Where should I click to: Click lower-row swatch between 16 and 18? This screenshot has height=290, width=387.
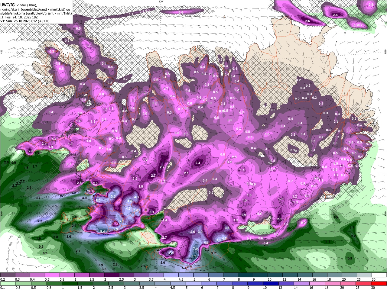[x=317, y=283]
